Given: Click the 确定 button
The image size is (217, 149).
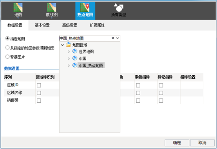Looking at the screenshot, I should [177, 143].
